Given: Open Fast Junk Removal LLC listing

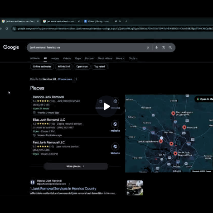Looking at the screenshot, I should (x=49, y=142).
